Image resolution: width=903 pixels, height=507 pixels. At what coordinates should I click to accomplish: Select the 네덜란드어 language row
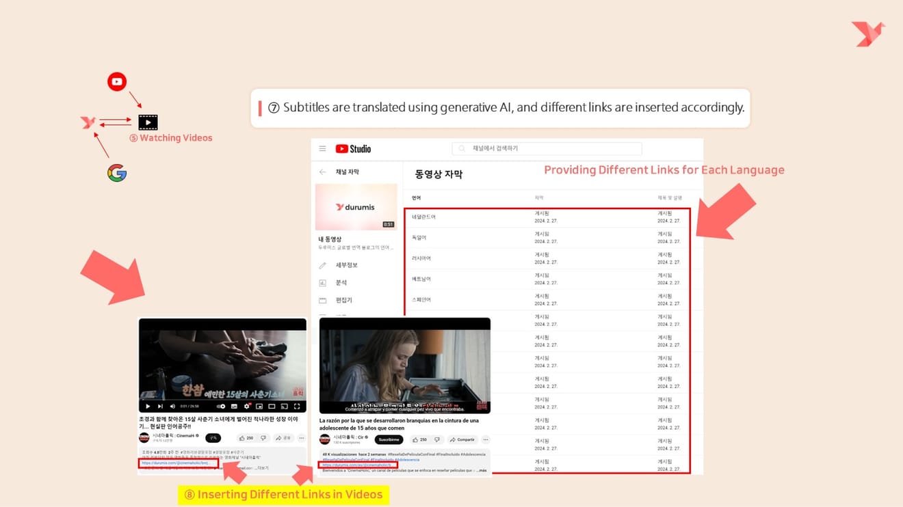click(547, 217)
